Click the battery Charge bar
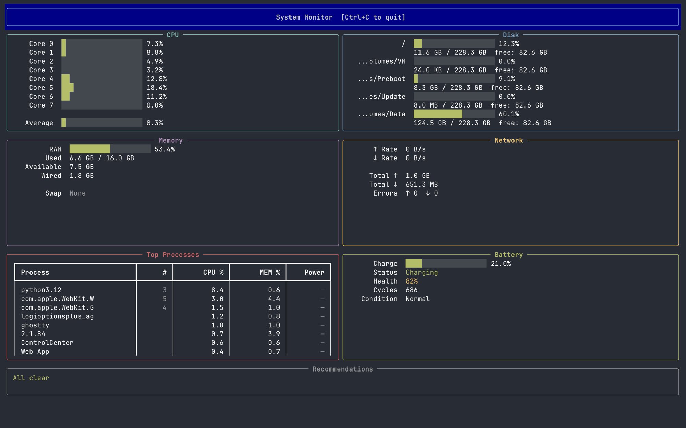686x428 pixels. point(446,263)
